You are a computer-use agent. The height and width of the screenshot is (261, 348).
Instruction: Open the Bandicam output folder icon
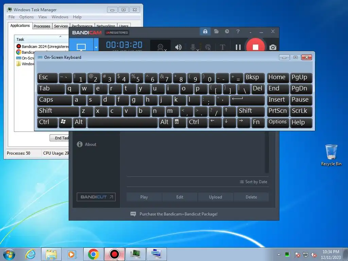pyautogui.click(x=216, y=32)
